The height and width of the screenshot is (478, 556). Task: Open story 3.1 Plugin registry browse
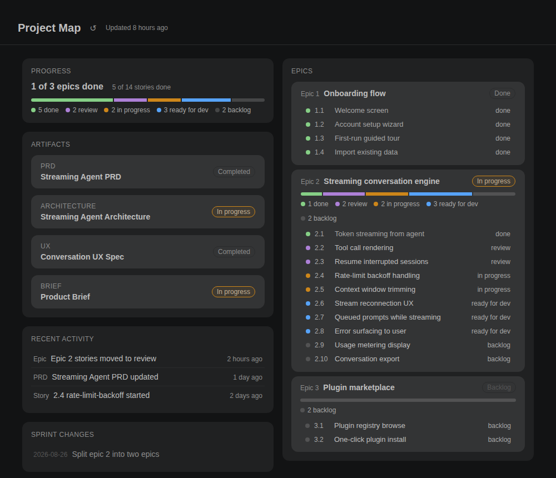click(x=408, y=426)
